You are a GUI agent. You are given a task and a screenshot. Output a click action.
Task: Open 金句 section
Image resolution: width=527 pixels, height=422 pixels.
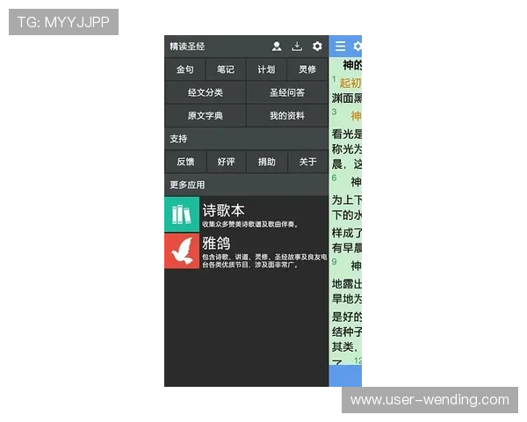tap(184, 69)
